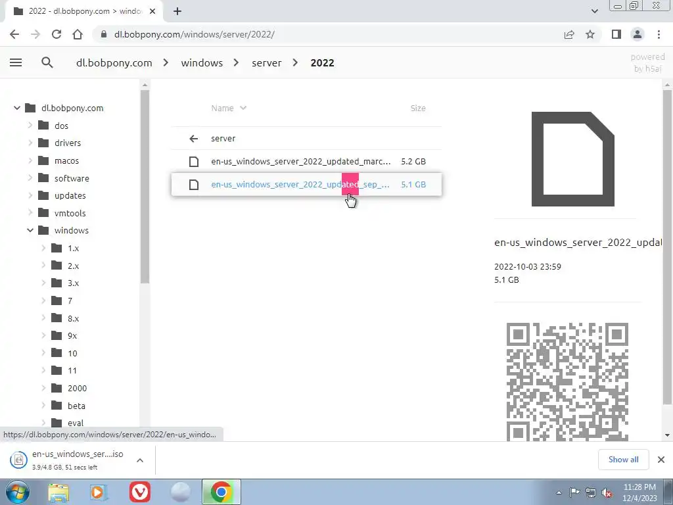Click the browser forward arrow

click(x=35, y=34)
